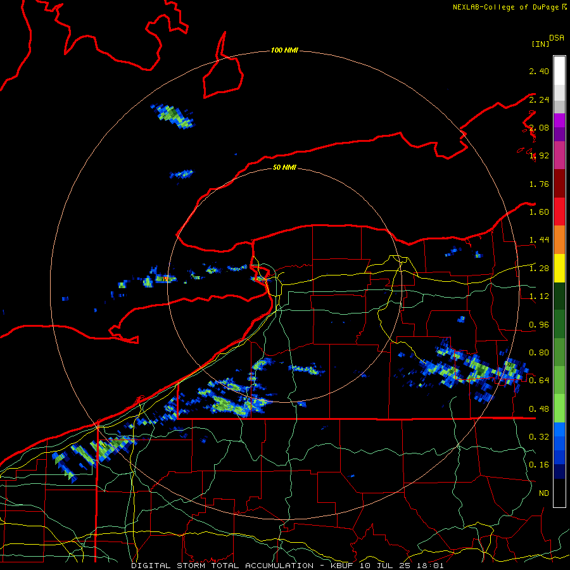Click the 0.64 legend value

pos(539,381)
